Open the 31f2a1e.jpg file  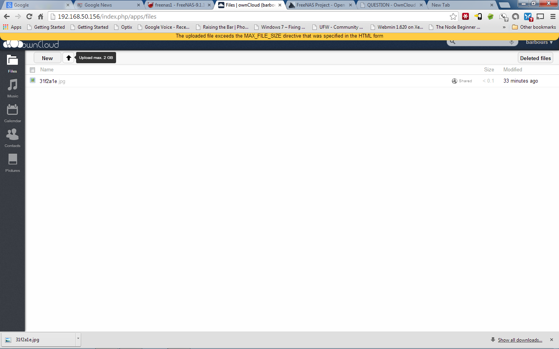click(52, 81)
